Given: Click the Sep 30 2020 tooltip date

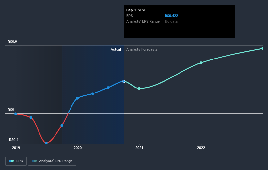Looking at the screenshot, I should pos(136,10).
